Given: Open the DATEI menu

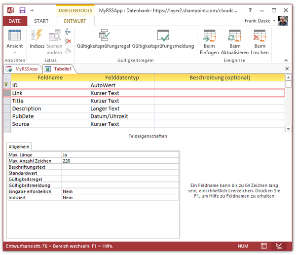Looking at the screenshot, I should [x=15, y=21].
